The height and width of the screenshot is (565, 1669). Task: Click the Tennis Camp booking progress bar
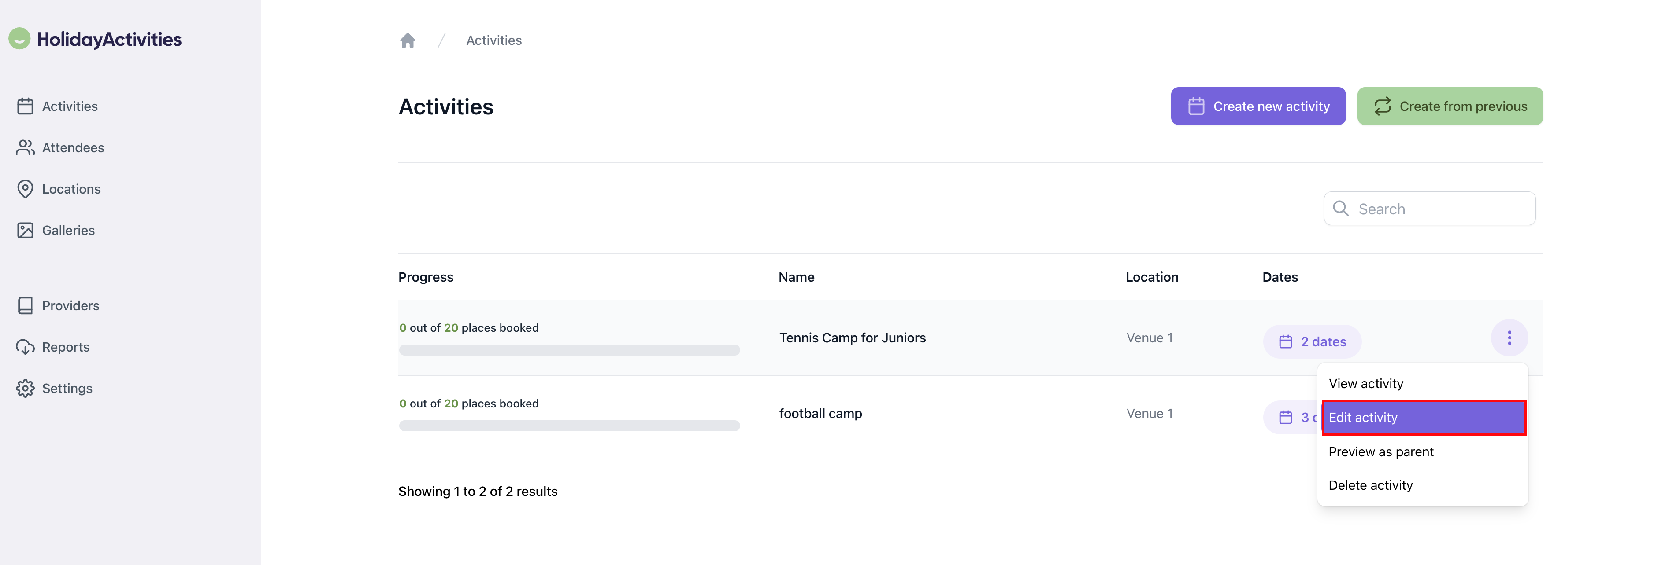(x=569, y=350)
